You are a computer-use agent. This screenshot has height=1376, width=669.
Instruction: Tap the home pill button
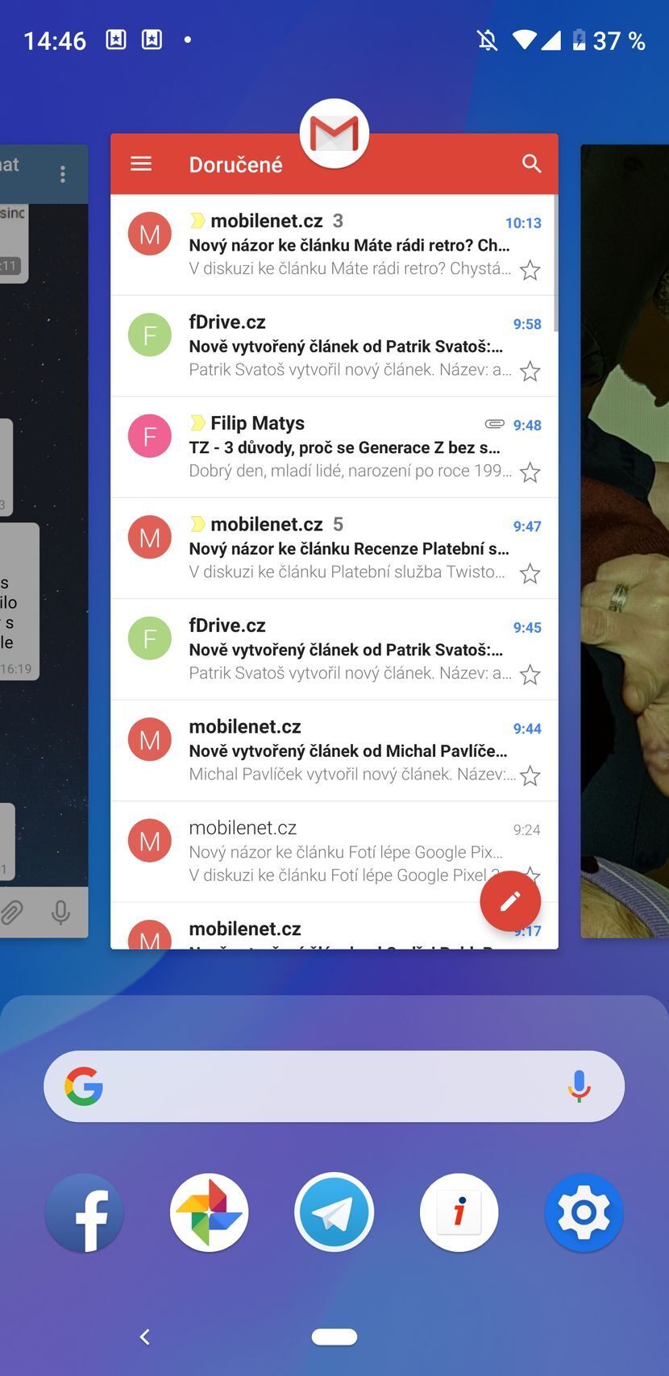334,1337
